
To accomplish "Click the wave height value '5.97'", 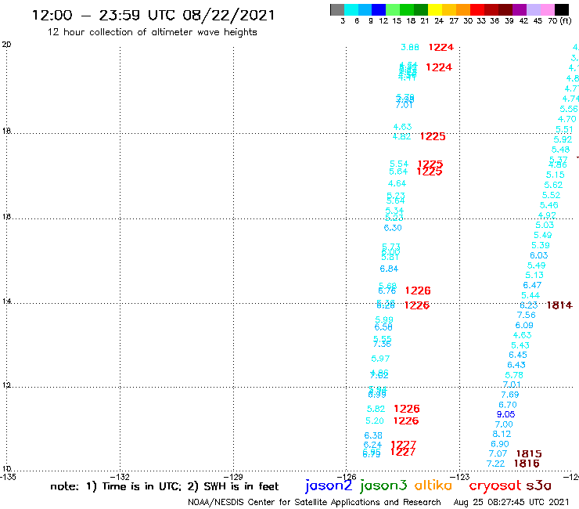I will (x=380, y=359).
